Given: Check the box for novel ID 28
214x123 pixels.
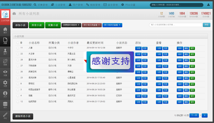Looking at the screenshot, I should coord(18,60).
